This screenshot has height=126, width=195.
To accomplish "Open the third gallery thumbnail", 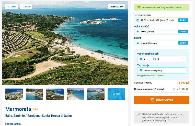I will 55,94.
